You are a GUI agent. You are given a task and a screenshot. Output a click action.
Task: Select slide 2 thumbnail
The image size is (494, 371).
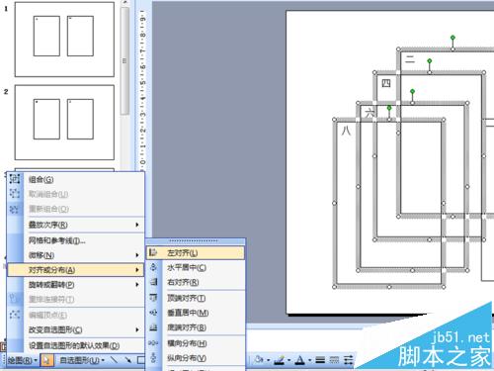coord(64,123)
